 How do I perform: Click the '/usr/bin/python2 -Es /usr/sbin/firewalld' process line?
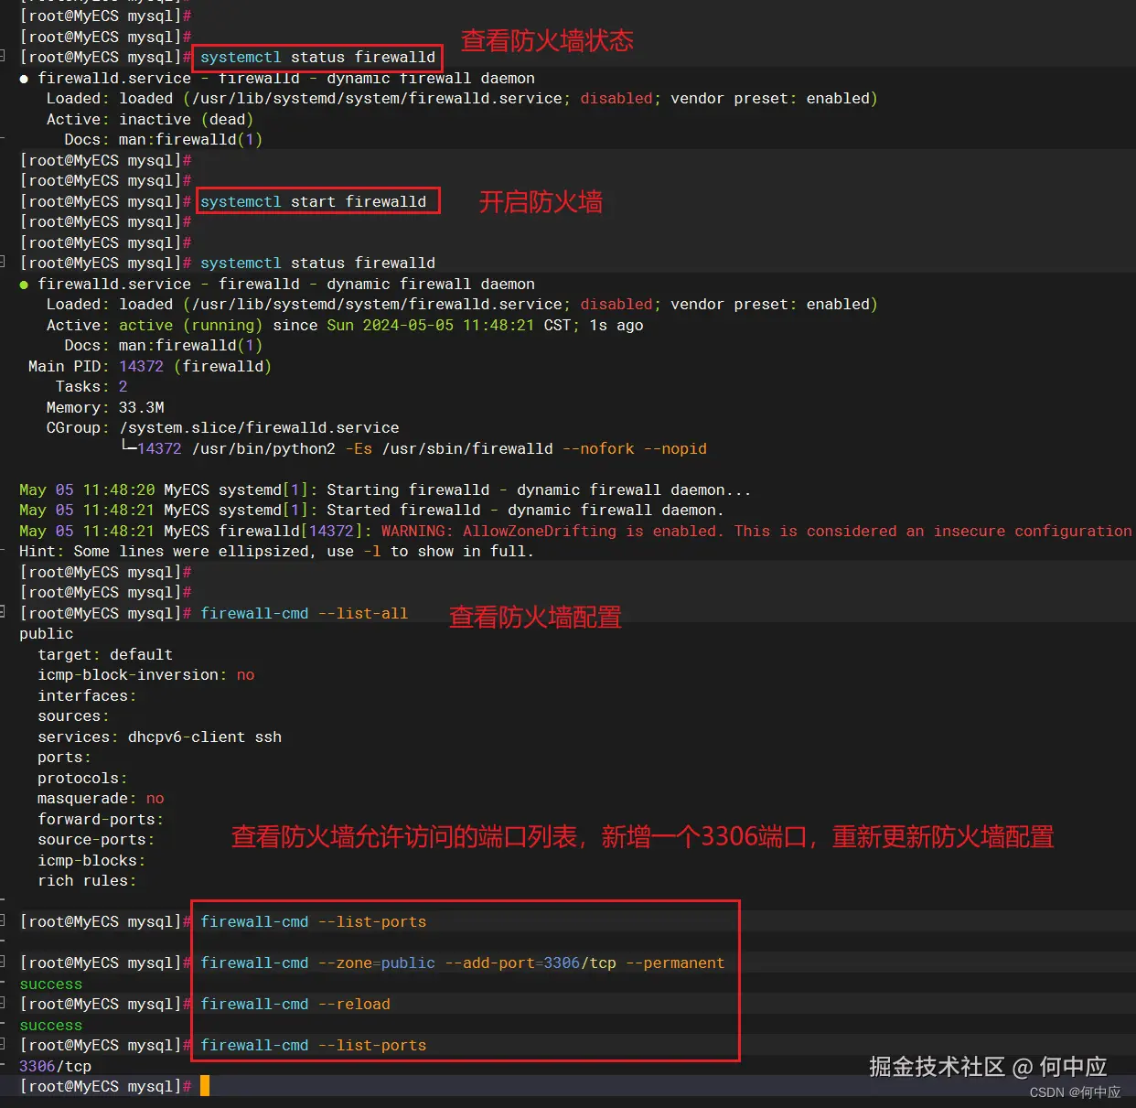[x=372, y=448]
